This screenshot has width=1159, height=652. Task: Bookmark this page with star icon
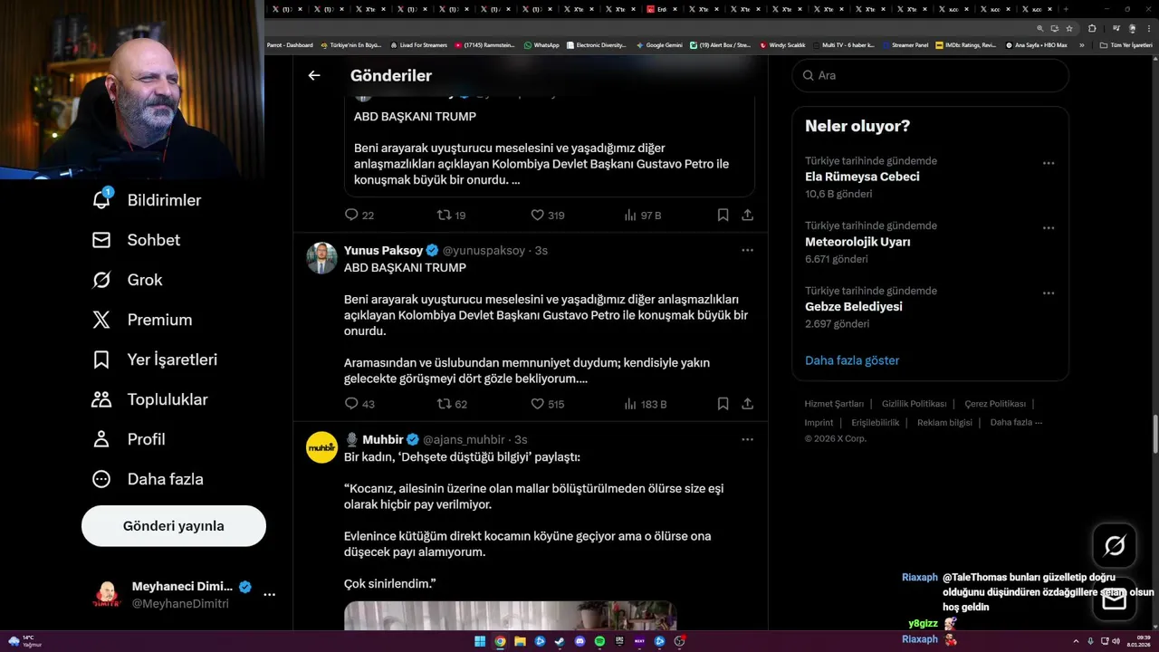[x=1068, y=28]
